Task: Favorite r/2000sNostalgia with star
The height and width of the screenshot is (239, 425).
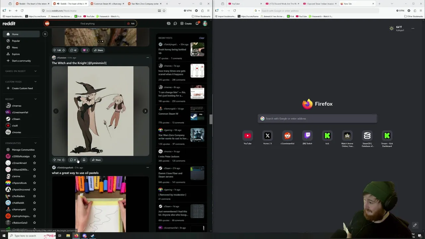Action: (34, 156)
